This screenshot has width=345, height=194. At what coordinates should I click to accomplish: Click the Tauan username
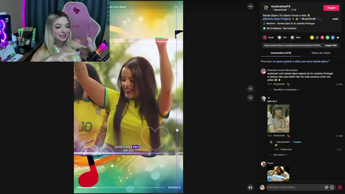(x=270, y=163)
